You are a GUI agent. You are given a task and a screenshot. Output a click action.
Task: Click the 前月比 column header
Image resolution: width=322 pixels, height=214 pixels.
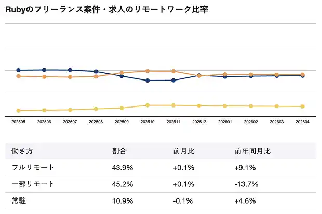coord(184,151)
